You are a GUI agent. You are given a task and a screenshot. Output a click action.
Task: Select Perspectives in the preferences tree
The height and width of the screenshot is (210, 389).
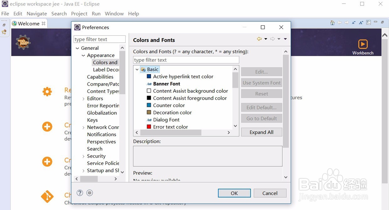pos(102,142)
